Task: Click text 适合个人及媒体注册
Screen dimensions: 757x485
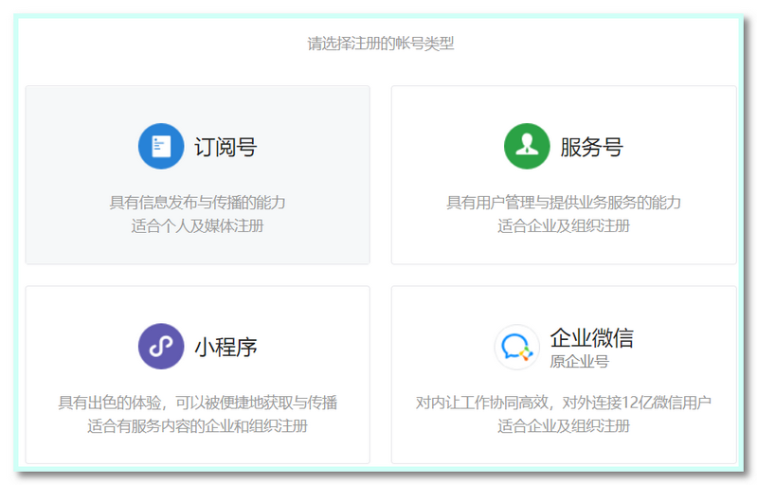Action: click(197, 225)
